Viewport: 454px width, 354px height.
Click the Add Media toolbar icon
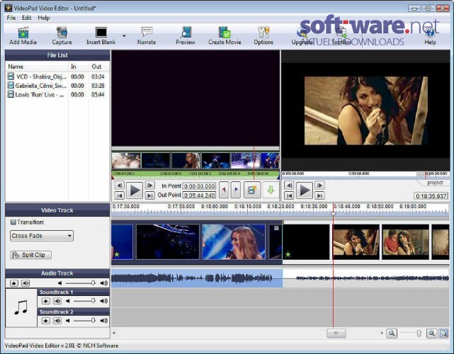[23, 33]
